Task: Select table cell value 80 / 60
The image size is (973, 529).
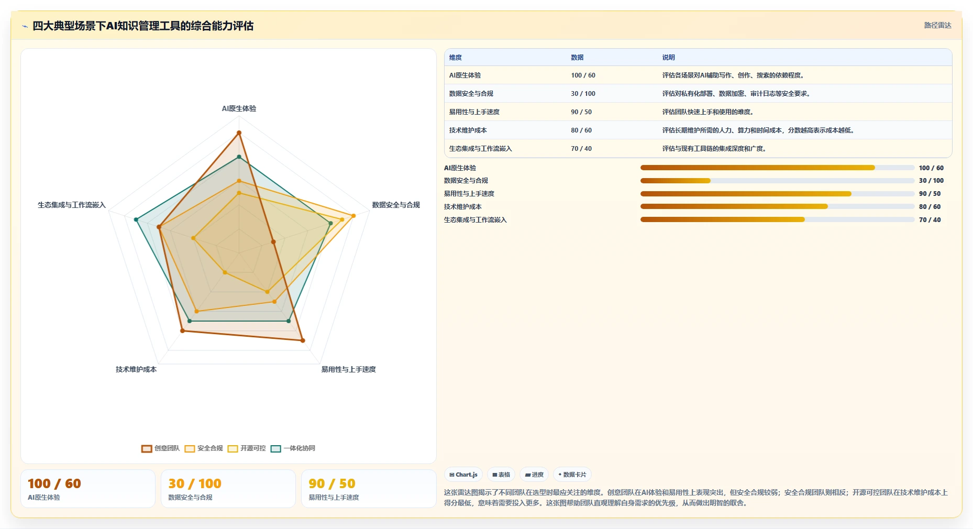Action: coord(581,130)
